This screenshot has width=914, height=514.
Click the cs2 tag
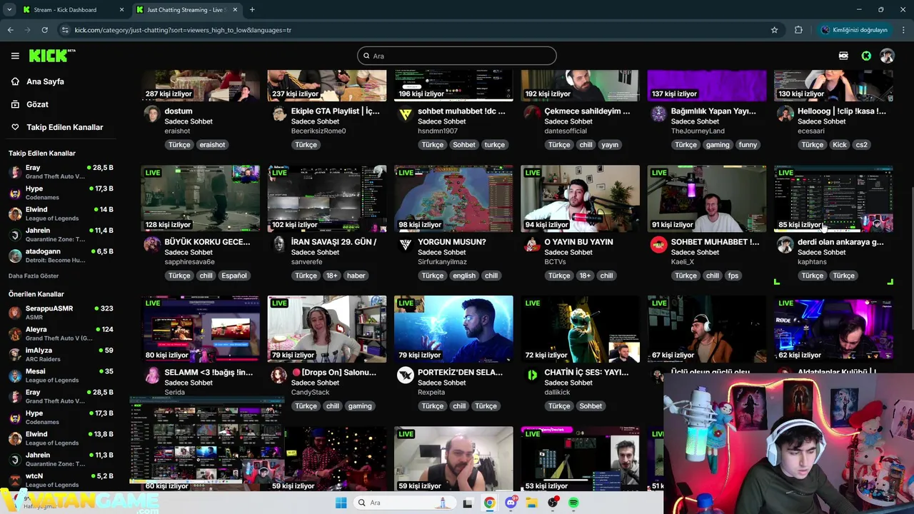tap(862, 145)
